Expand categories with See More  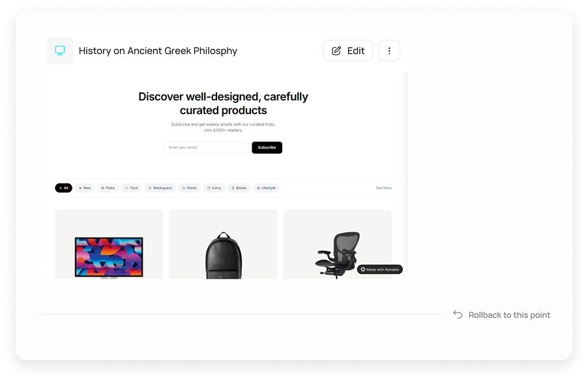(383, 188)
